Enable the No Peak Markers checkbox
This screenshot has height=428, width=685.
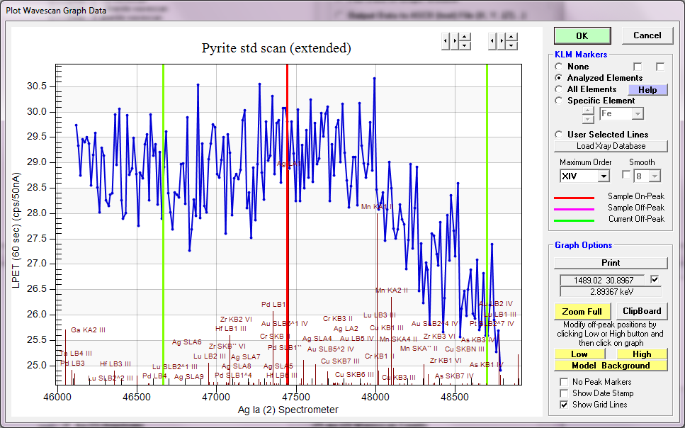564,382
